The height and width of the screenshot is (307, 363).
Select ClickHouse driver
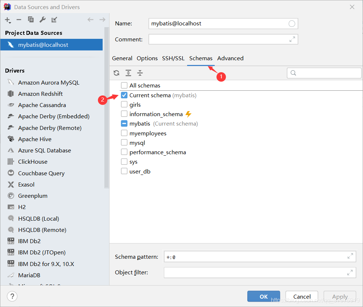click(33, 162)
